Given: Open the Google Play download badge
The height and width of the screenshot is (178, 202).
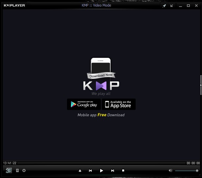Looking at the screenshot, I should coord(84,104).
